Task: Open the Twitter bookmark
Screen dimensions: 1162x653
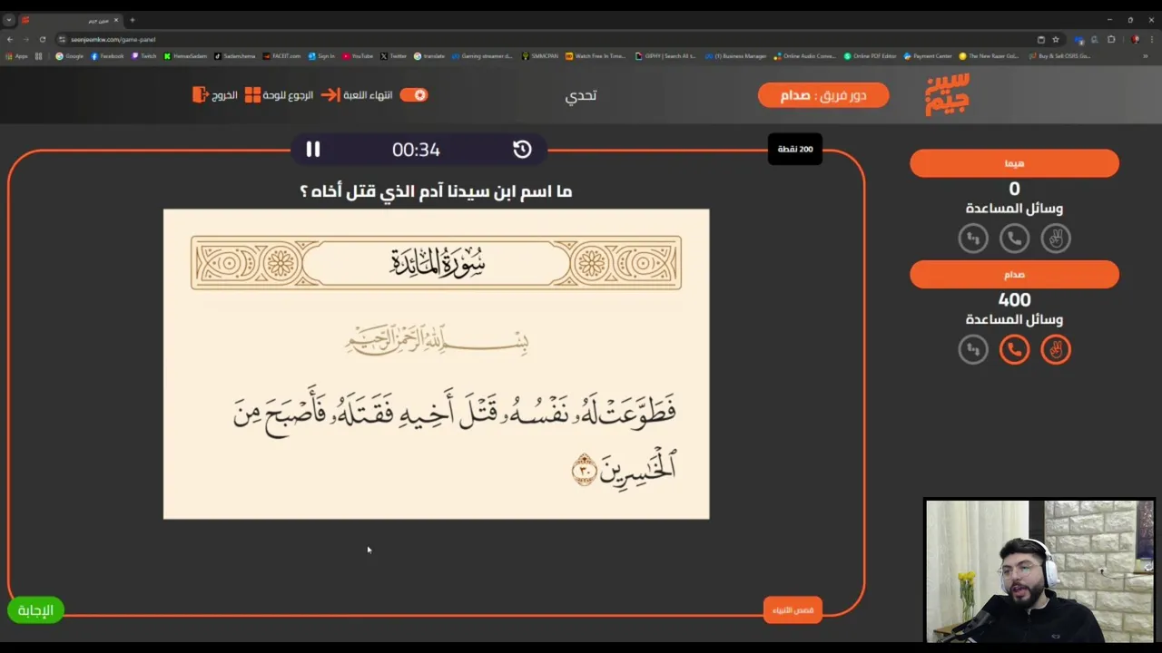Action: pyautogui.click(x=394, y=56)
